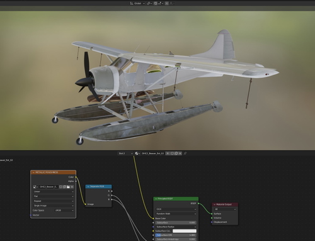The height and width of the screenshot is (241, 315).
Task: Open the Single Image source dropdown
Action: (54, 206)
